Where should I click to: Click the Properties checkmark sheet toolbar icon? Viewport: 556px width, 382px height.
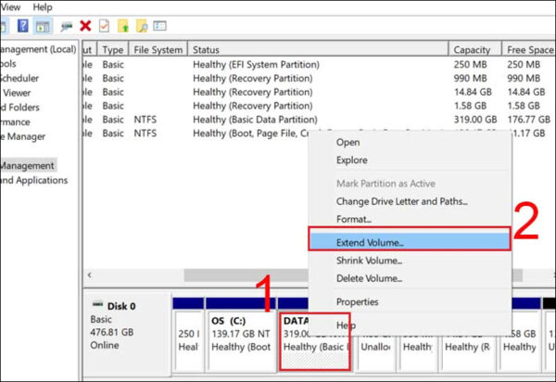[x=104, y=27]
